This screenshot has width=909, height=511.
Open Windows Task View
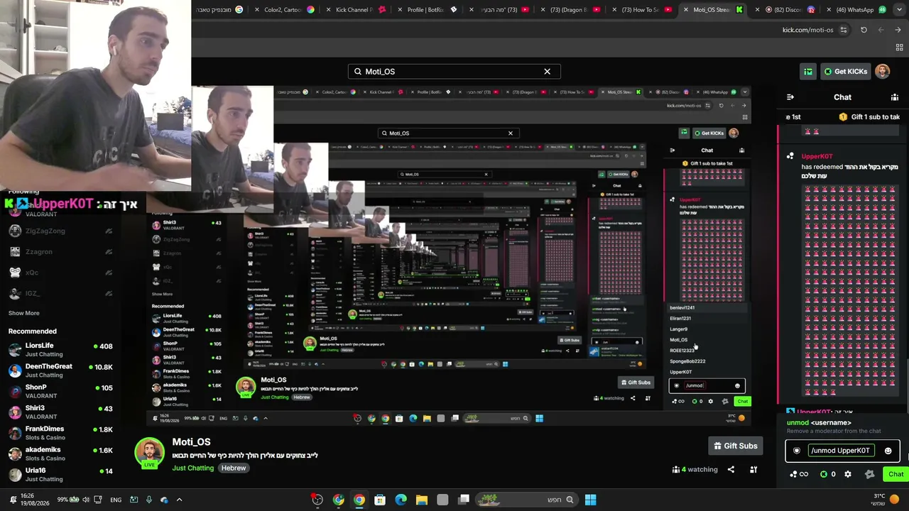[x=464, y=500]
